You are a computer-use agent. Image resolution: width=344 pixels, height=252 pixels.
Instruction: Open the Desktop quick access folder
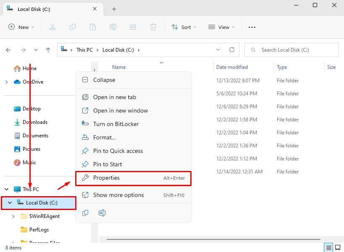click(x=32, y=109)
